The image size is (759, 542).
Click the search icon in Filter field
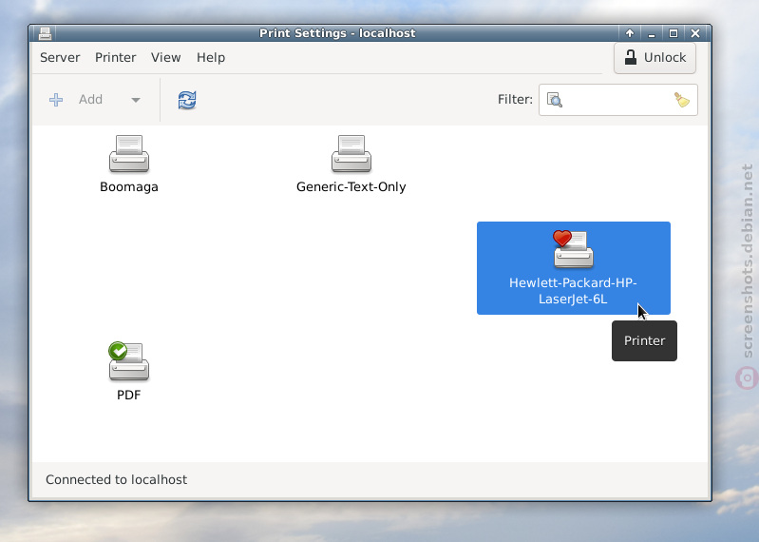[x=555, y=100]
